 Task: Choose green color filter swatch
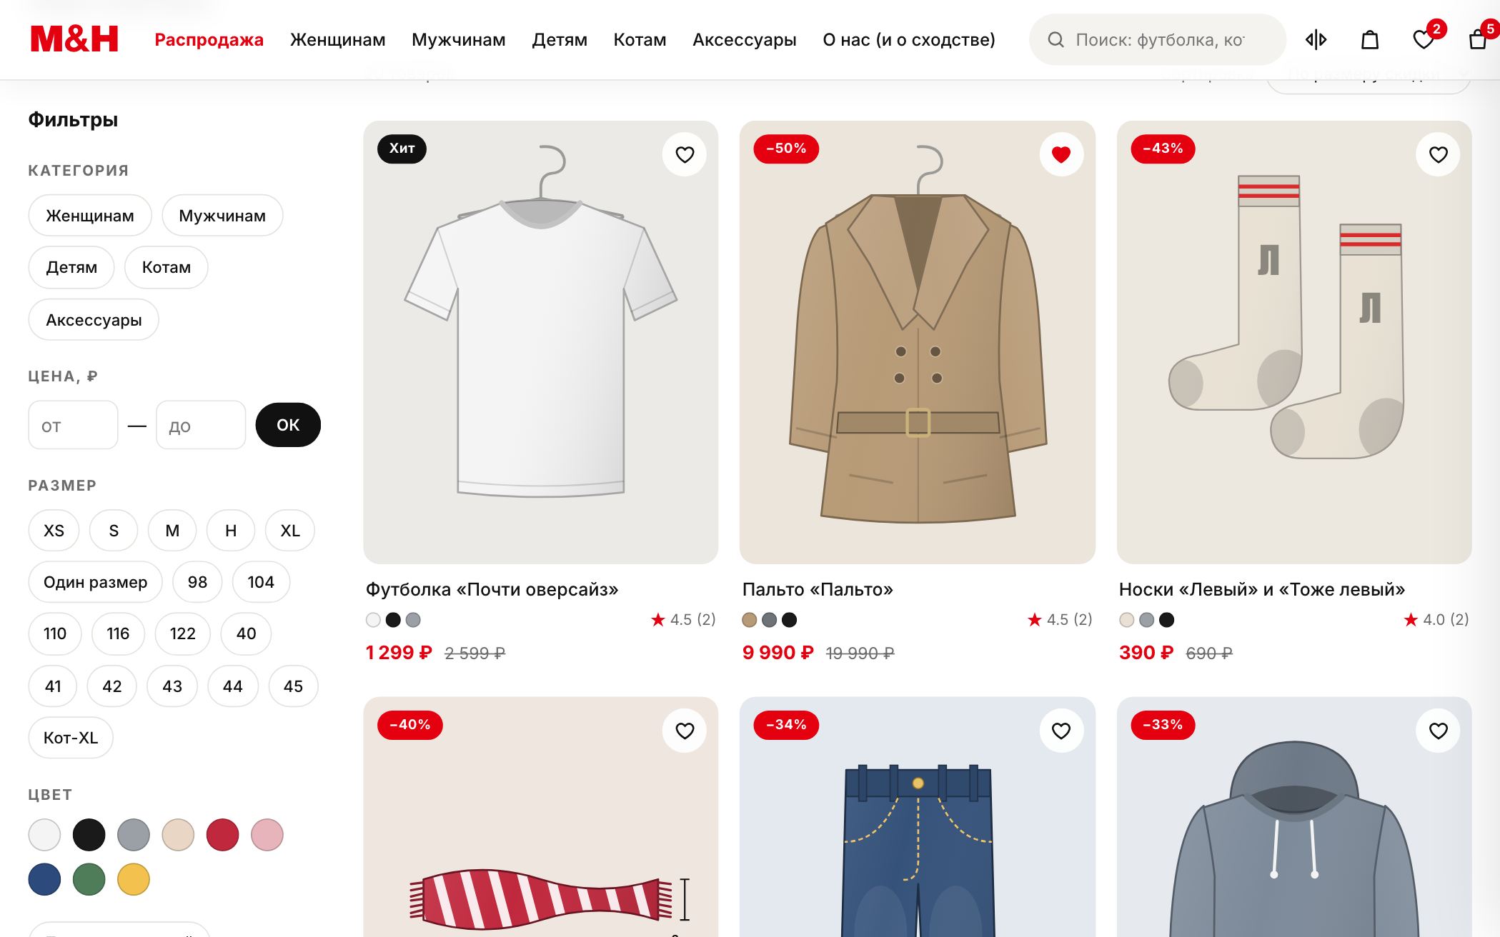tap(89, 879)
